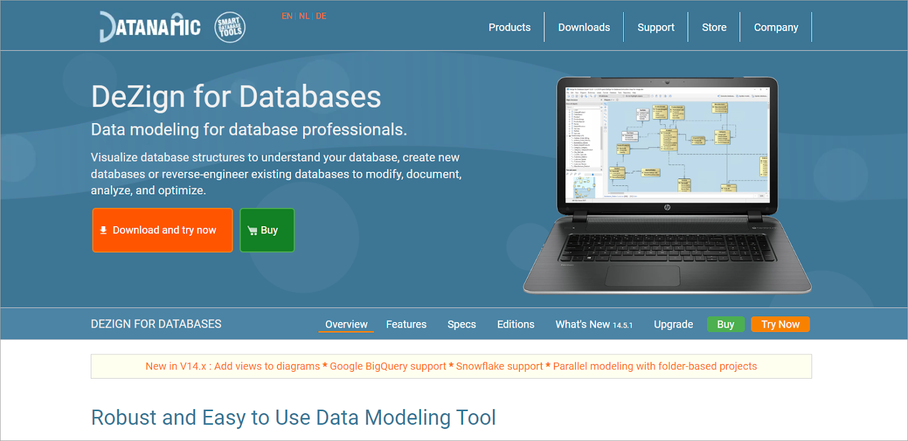The image size is (908, 441).
Task: Click the Buy button in sub-navigation bar
Action: click(x=726, y=324)
